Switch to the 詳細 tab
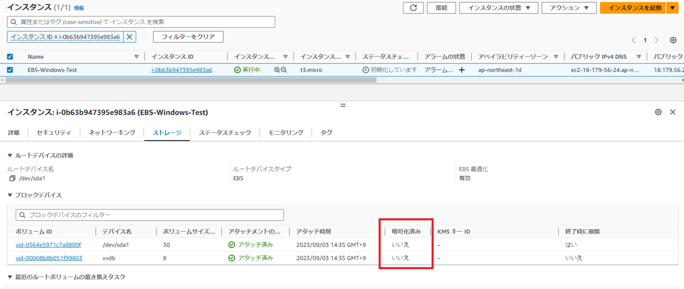The image size is (684, 289). click(x=14, y=132)
